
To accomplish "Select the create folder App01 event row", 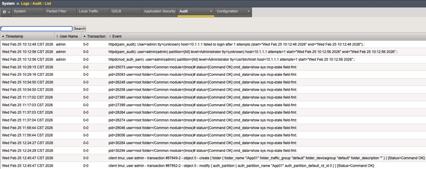I will pos(213,158).
